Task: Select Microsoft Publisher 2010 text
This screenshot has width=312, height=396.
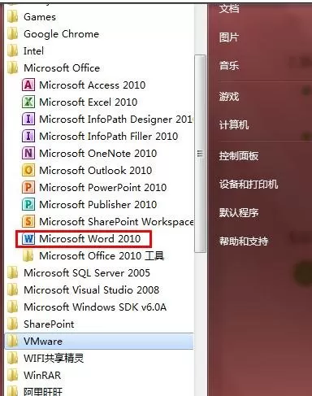Action: tap(98, 205)
